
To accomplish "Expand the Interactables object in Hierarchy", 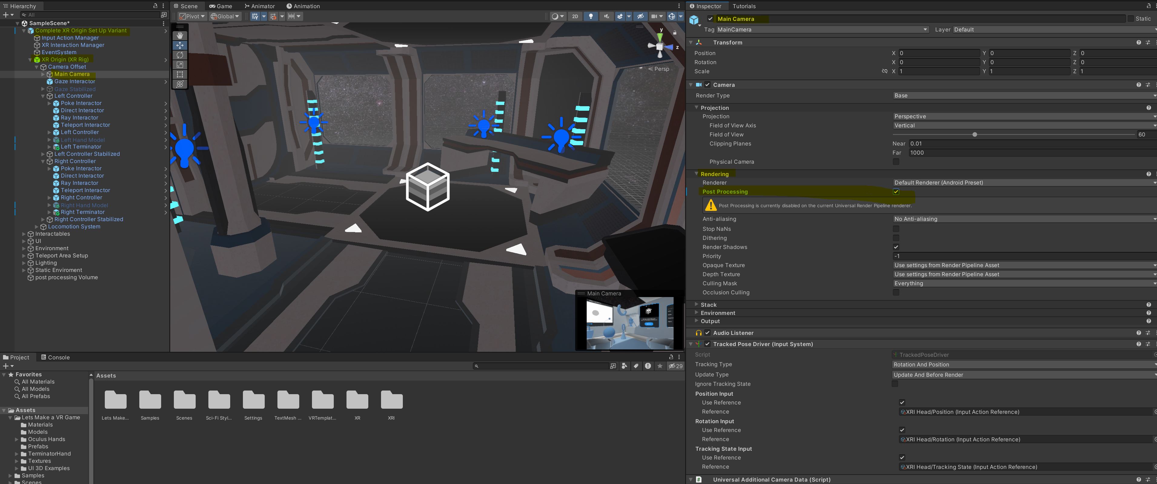I will [24, 234].
